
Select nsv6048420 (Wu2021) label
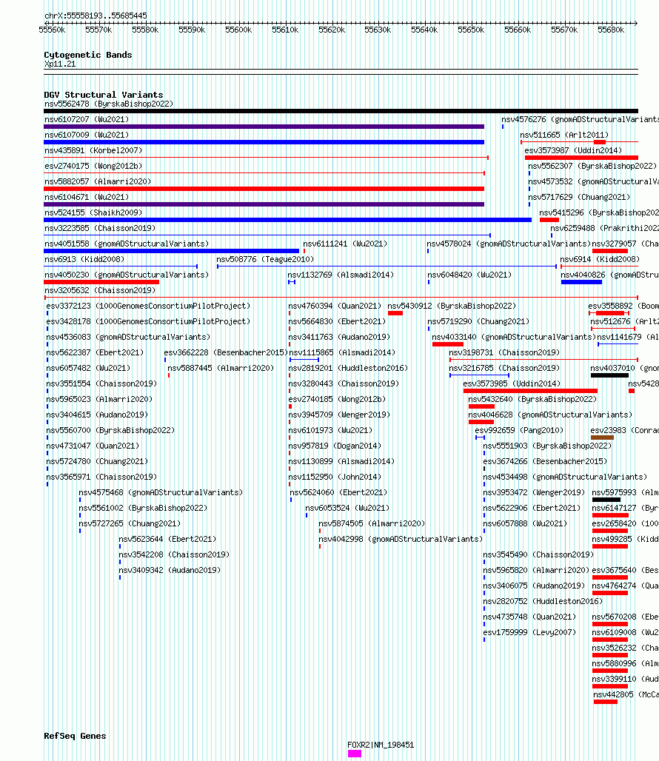(469, 275)
